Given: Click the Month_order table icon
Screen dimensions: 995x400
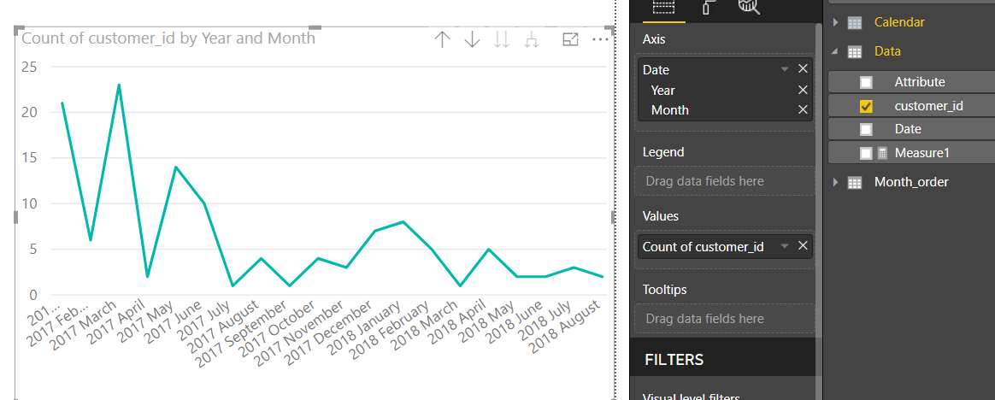Looking at the screenshot, I should click(855, 183).
